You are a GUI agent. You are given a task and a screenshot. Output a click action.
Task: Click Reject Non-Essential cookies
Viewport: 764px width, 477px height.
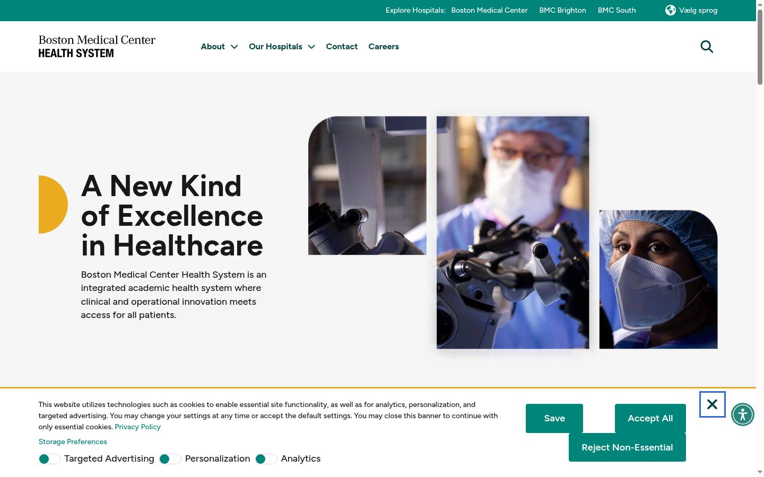627,447
